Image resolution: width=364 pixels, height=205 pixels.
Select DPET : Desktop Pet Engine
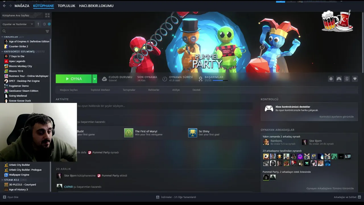pos(24,81)
